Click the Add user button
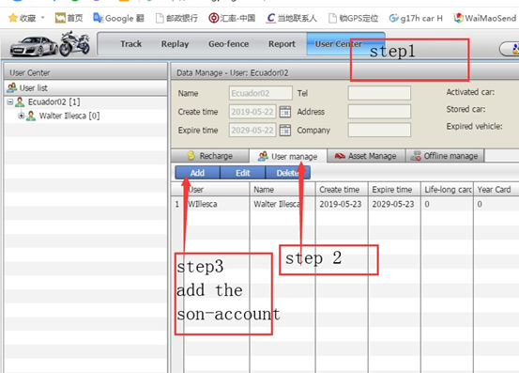Screen dimensions: 519x373 (197, 173)
